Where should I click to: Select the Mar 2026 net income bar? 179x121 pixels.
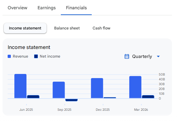(148, 97)
